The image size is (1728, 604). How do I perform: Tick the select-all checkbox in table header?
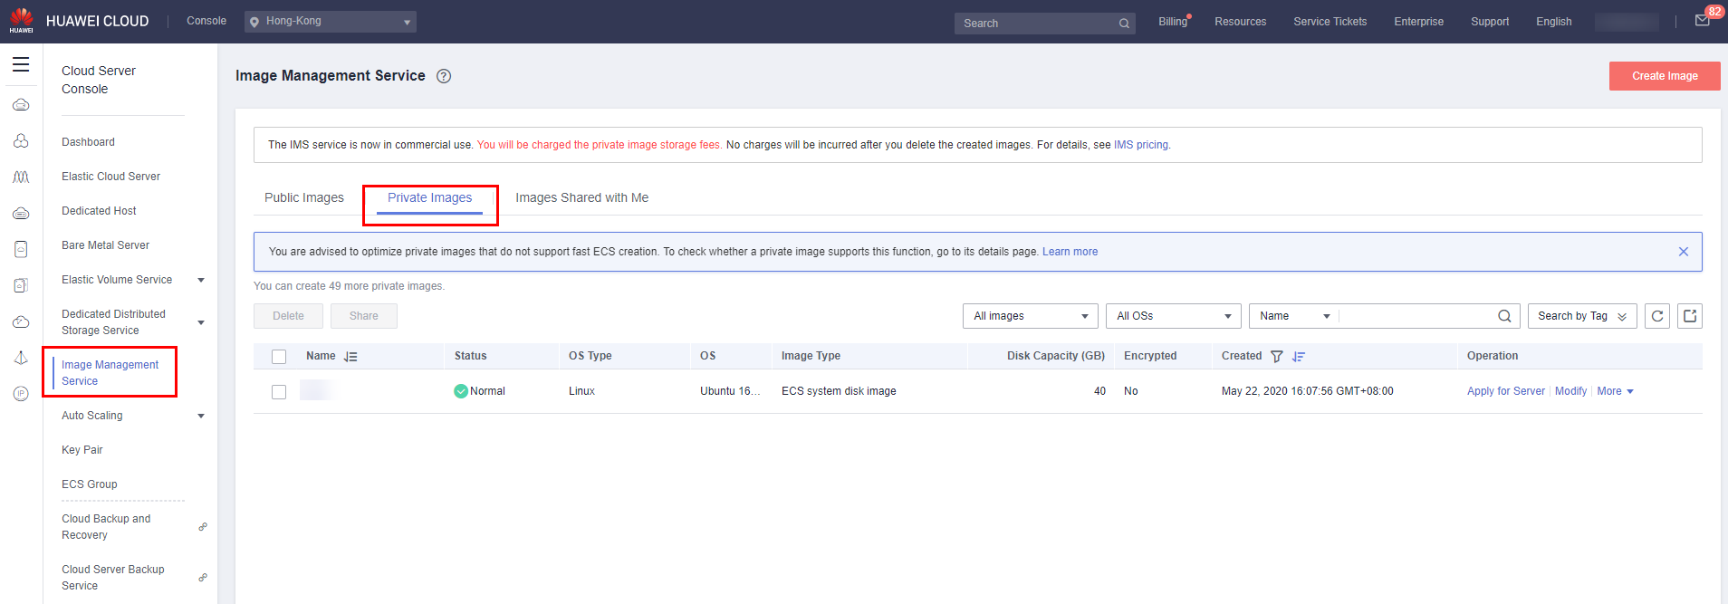click(x=279, y=357)
